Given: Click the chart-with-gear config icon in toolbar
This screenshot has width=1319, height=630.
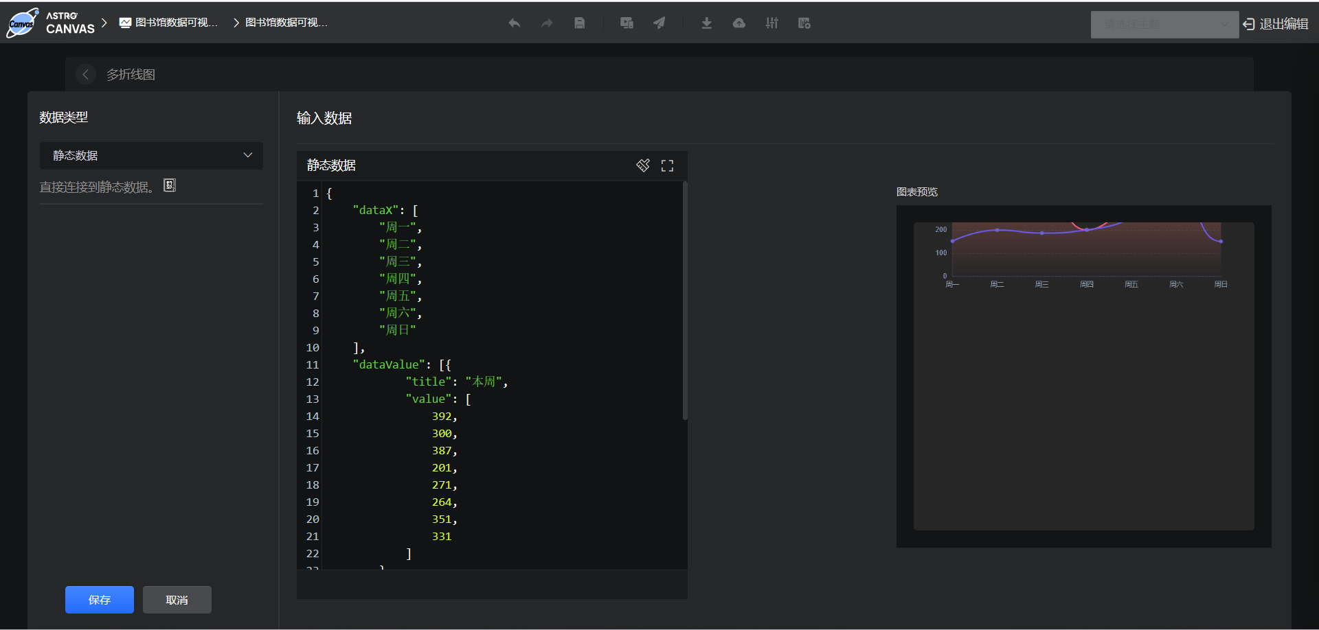Looking at the screenshot, I should click(804, 23).
